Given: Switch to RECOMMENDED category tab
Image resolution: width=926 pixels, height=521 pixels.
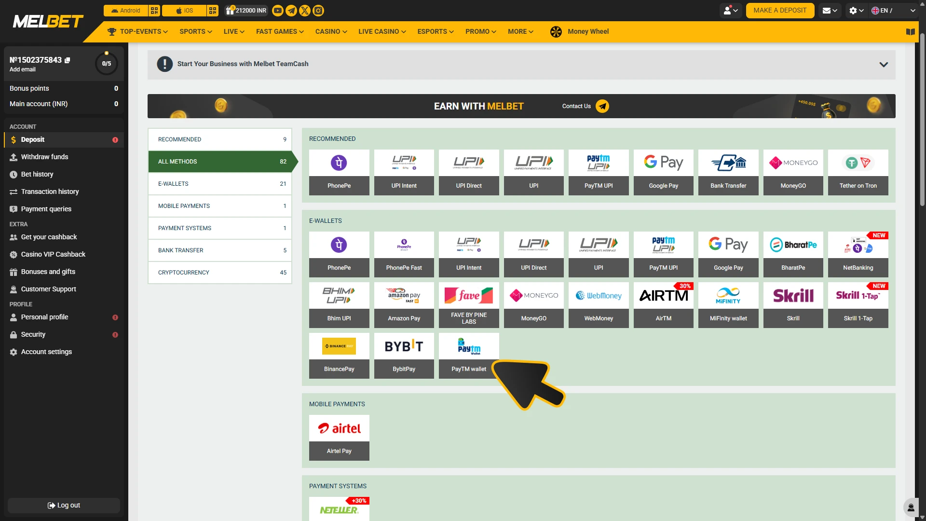Looking at the screenshot, I should (220, 139).
